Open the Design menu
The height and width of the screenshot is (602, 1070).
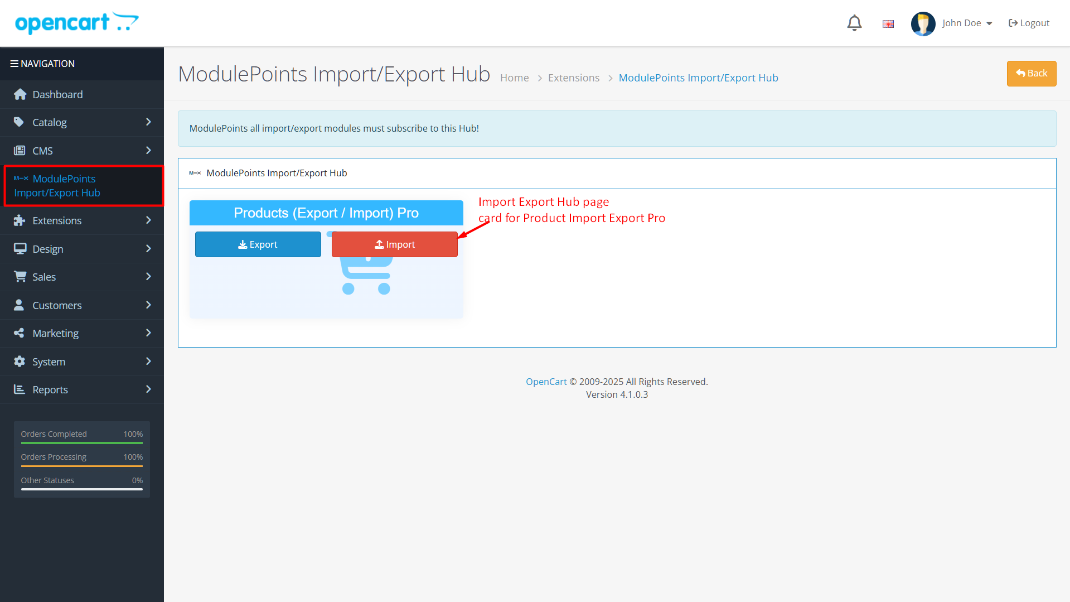(82, 249)
